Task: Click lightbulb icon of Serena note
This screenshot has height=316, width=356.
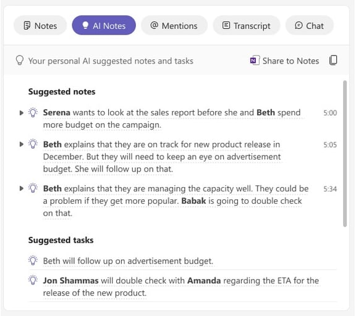Action: [x=33, y=112]
